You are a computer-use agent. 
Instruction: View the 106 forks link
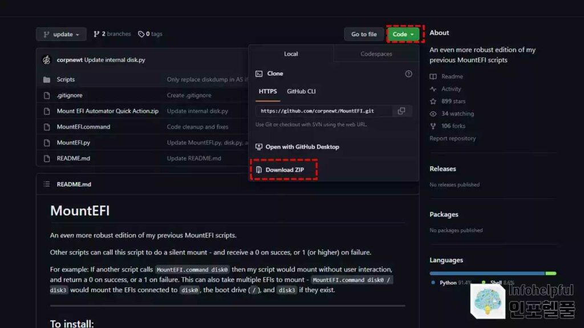tap(453, 126)
